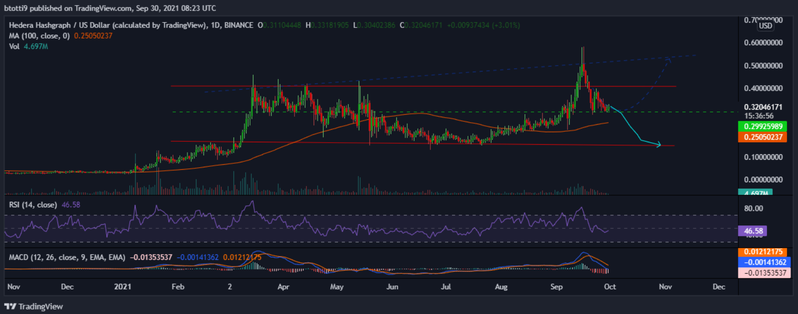The image size is (798, 314).
Task: Click the 0.60000000 price axis label
Action: pyautogui.click(x=763, y=43)
